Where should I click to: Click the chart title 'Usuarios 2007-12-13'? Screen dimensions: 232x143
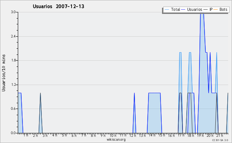(58, 6)
